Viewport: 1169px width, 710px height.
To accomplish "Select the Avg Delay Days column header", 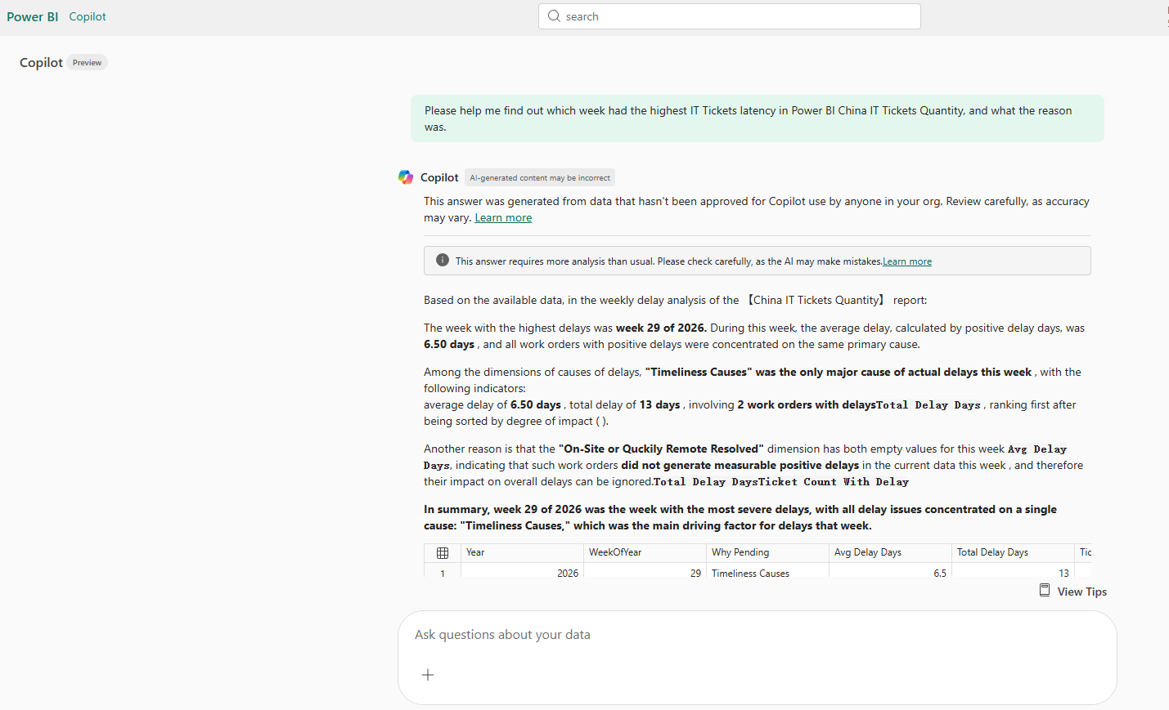I will pos(890,553).
